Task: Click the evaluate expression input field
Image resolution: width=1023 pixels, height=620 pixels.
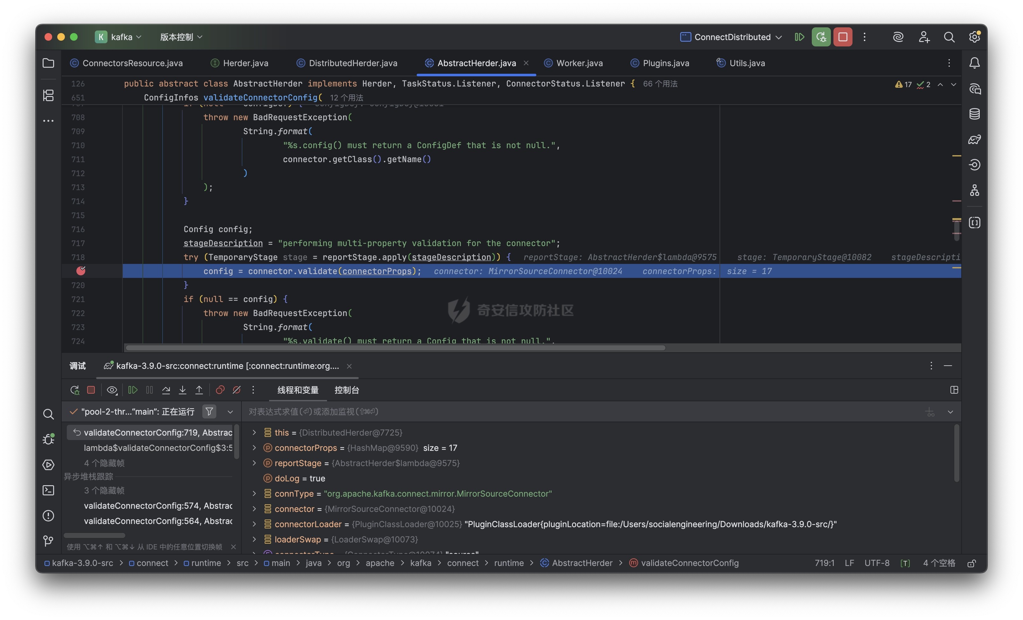Action: click(x=581, y=411)
